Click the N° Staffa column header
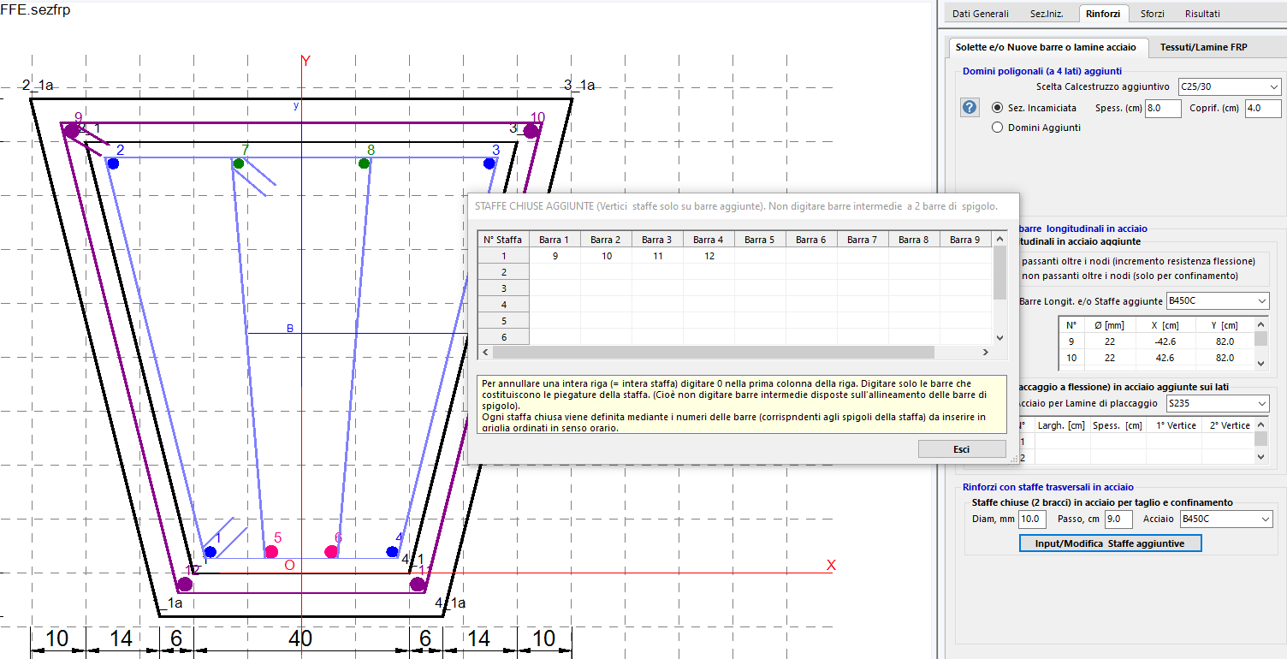1287x659 pixels. 503,240
